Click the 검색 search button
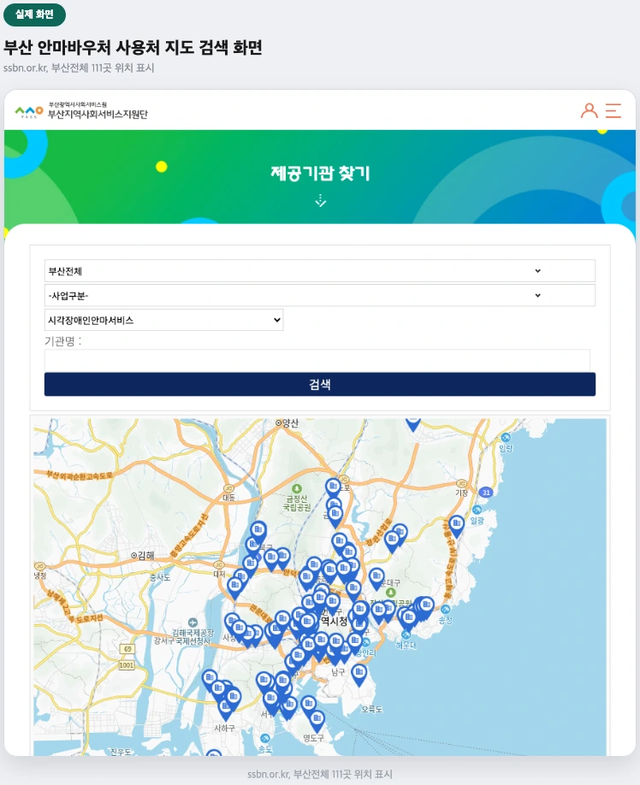 click(319, 385)
